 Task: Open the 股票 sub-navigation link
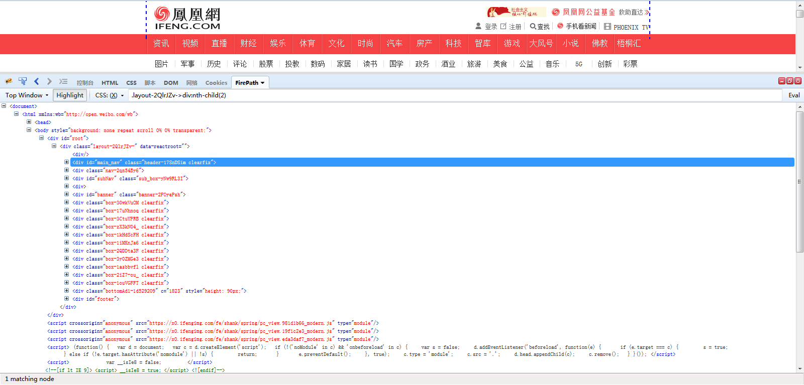tap(266, 64)
